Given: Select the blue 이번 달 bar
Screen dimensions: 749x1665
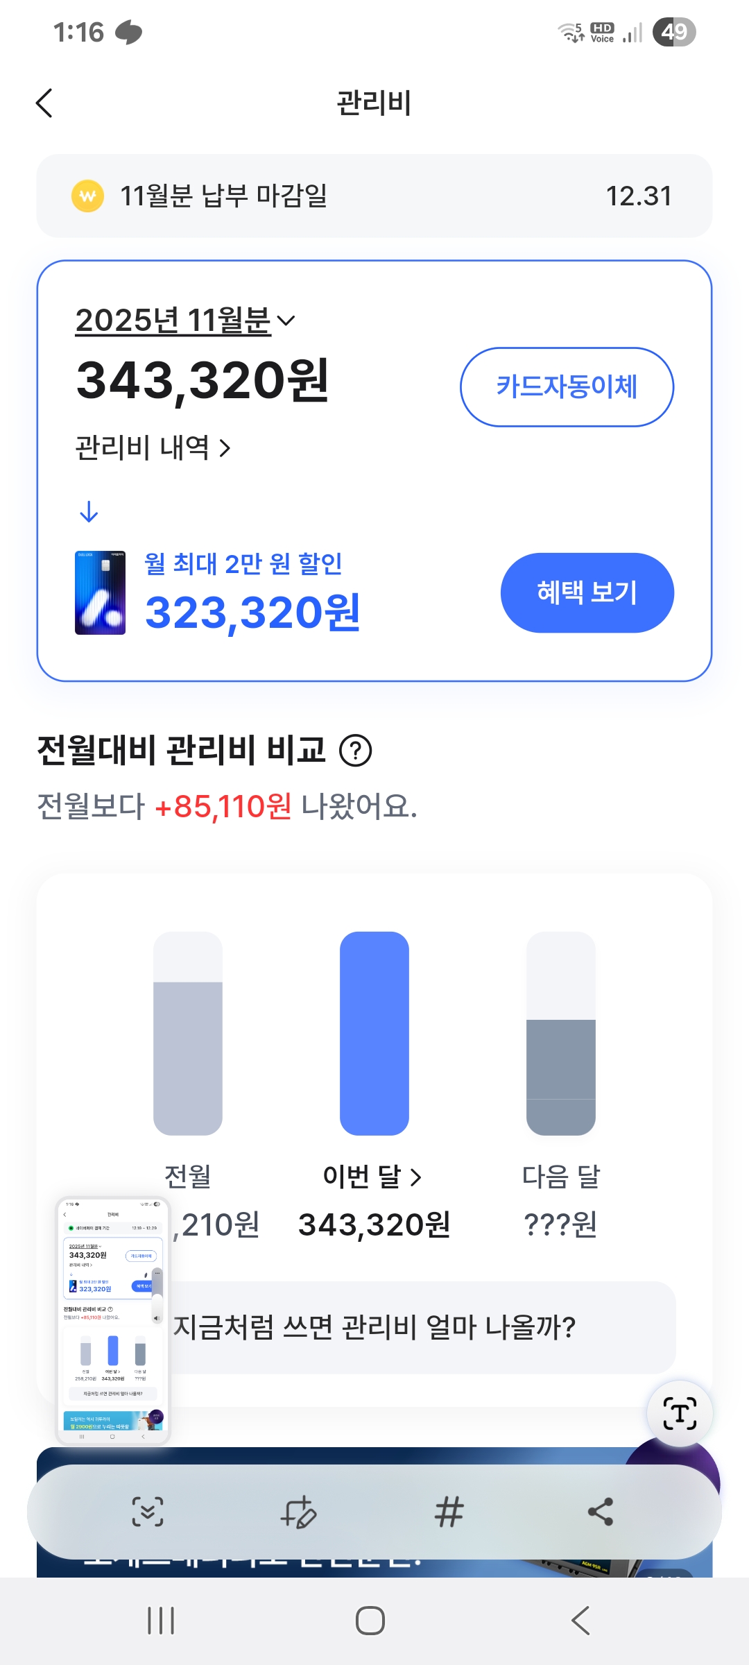Looking at the screenshot, I should [x=374, y=1033].
